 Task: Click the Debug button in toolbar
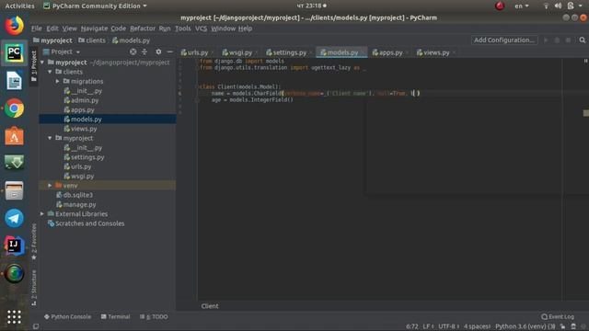pyautogui.click(x=557, y=40)
